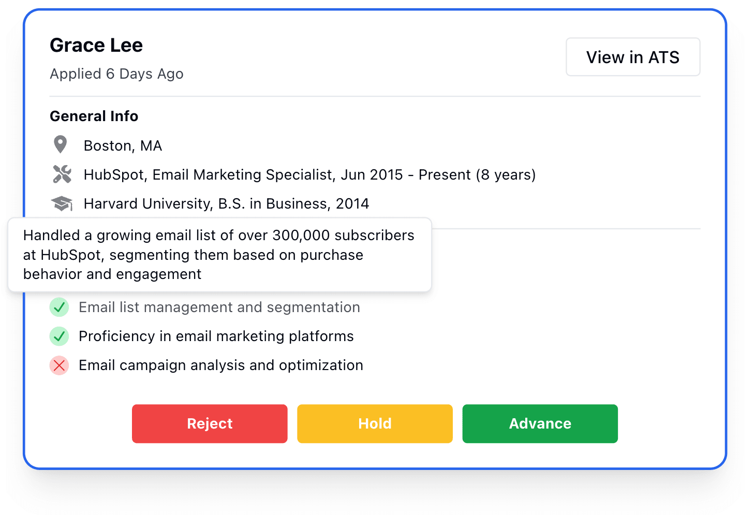Viewport: 754px width, 515px height.
Task: Open candidate with View in ATS button
Action: [x=632, y=57]
